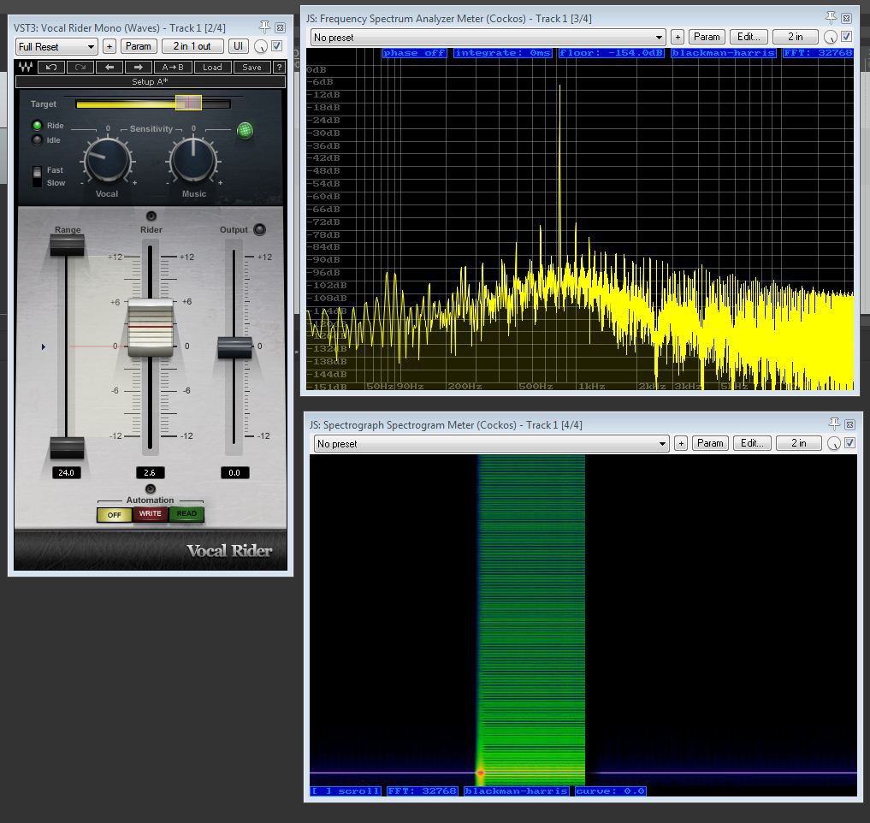Select the Idle mode radio button
The image size is (870, 823).
pyautogui.click(x=37, y=140)
